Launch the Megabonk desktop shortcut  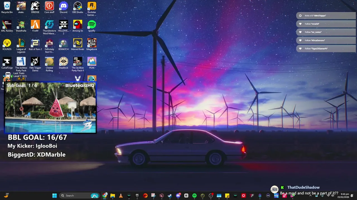[92, 45]
